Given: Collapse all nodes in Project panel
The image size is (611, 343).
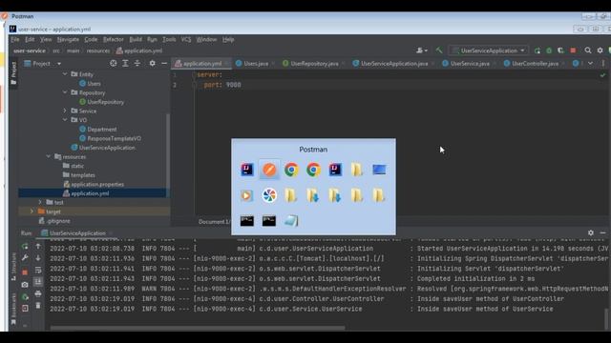Looking at the screenshot, I should point(137,63).
